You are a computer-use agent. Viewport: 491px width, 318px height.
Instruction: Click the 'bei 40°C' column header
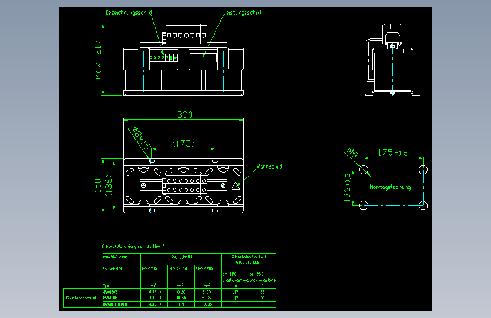point(229,274)
